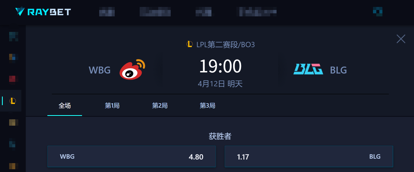Click the LPL league icon beside match title
414x172 pixels.
click(190, 44)
